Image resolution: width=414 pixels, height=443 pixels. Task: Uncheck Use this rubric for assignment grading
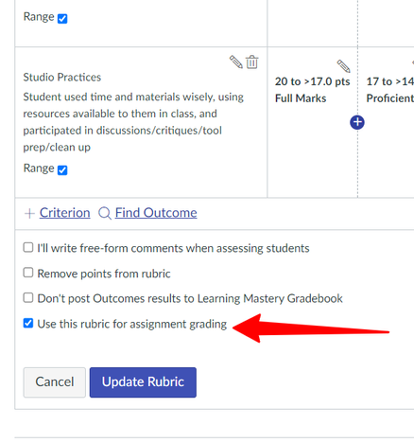[28, 323]
